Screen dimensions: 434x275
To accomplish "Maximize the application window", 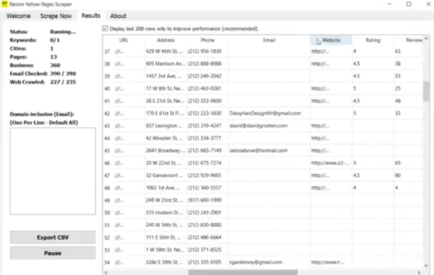I will click(x=409, y=4).
